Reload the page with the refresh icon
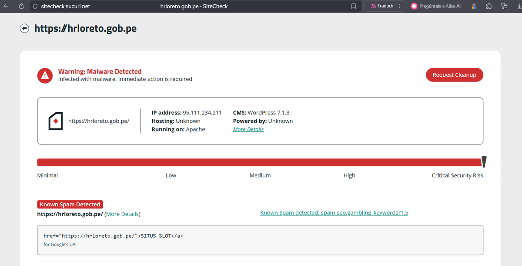This screenshot has height=266, width=522. [21, 6]
